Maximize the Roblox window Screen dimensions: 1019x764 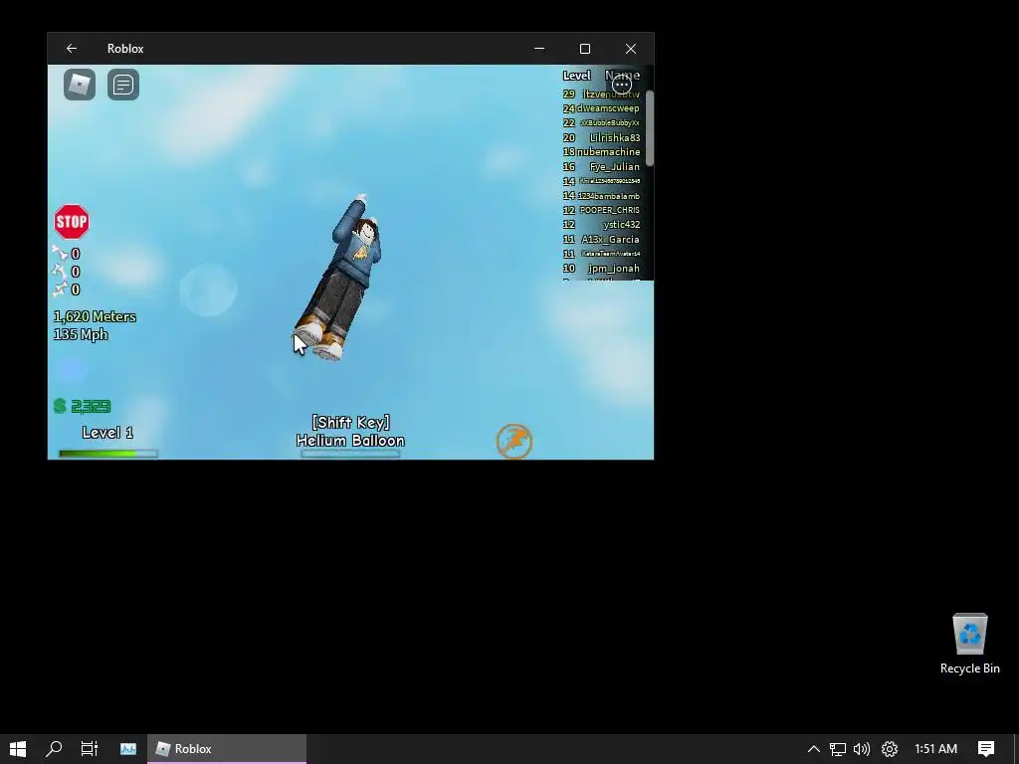585,49
